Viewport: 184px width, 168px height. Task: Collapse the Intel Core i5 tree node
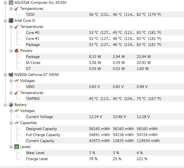(x=5, y=21)
